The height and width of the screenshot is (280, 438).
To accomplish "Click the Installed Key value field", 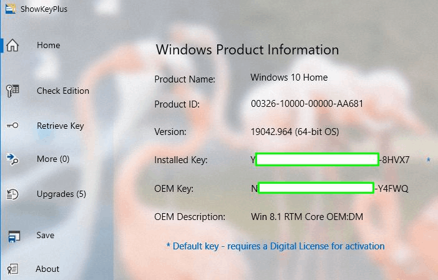I will tap(330, 160).
